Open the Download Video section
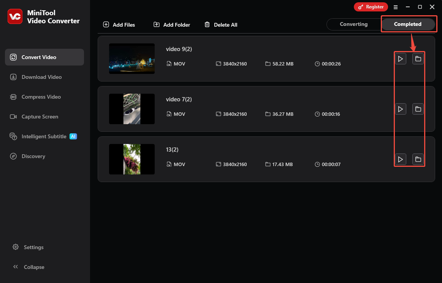 tap(41, 77)
